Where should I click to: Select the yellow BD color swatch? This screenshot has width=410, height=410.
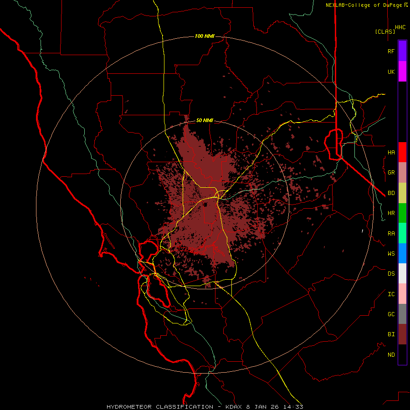tap(402, 193)
